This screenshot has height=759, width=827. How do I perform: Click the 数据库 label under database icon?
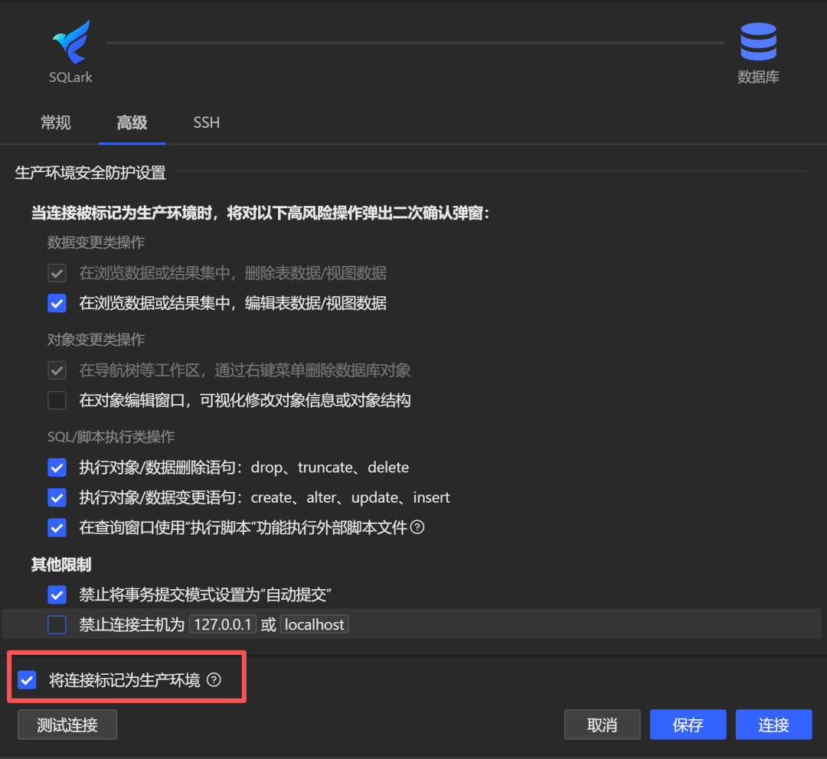pyautogui.click(x=758, y=77)
